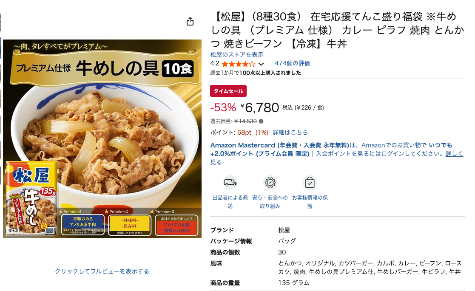Click the info icon beside past price
The image size is (475, 291).
(261, 121)
